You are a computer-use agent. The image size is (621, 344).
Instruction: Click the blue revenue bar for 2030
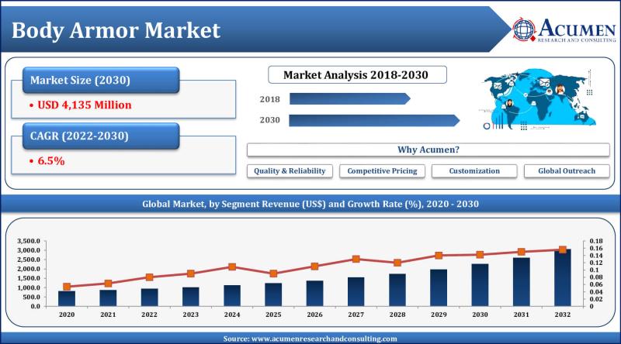(480, 285)
